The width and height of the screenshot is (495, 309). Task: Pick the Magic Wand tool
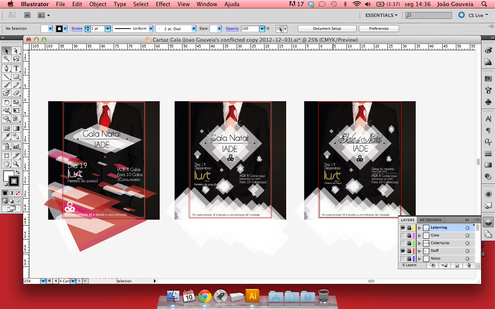coord(7,59)
